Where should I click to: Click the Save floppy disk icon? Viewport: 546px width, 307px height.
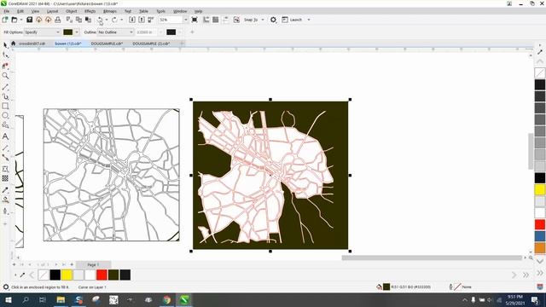pyautogui.click(x=30, y=20)
